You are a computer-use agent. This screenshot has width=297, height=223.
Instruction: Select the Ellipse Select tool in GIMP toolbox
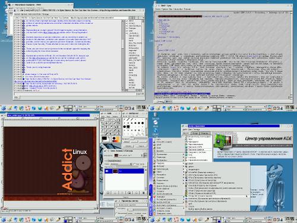(x=106, y=120)
